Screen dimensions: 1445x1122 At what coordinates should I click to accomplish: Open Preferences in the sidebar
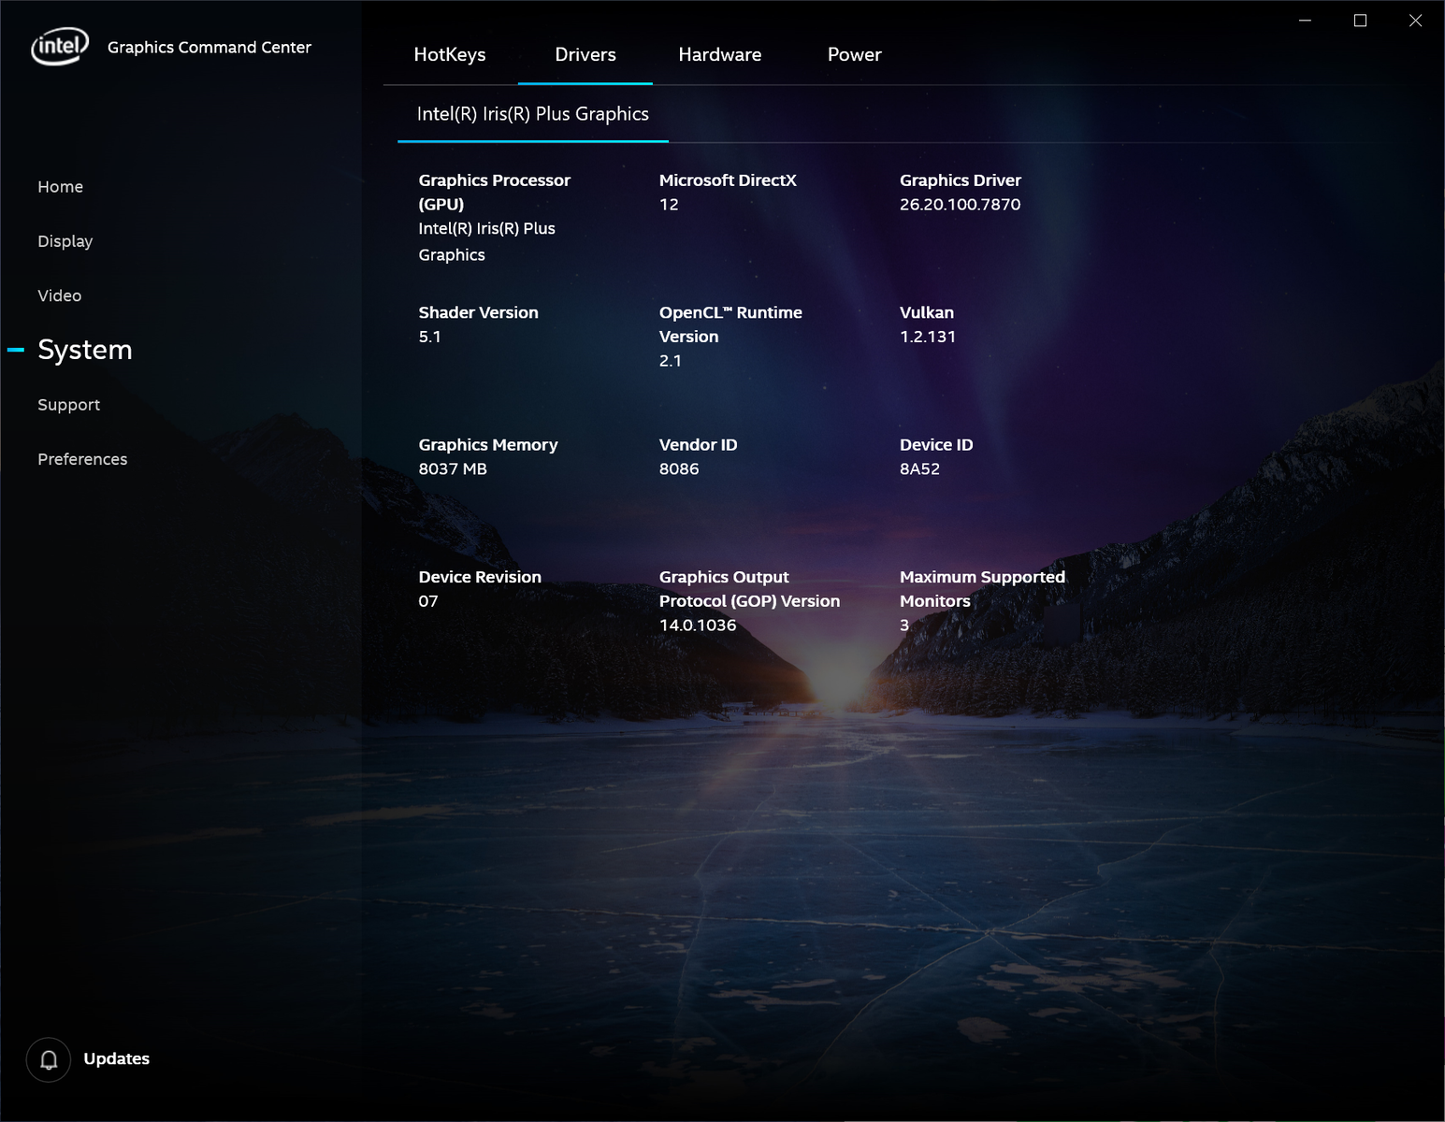[x=82, y=459]
